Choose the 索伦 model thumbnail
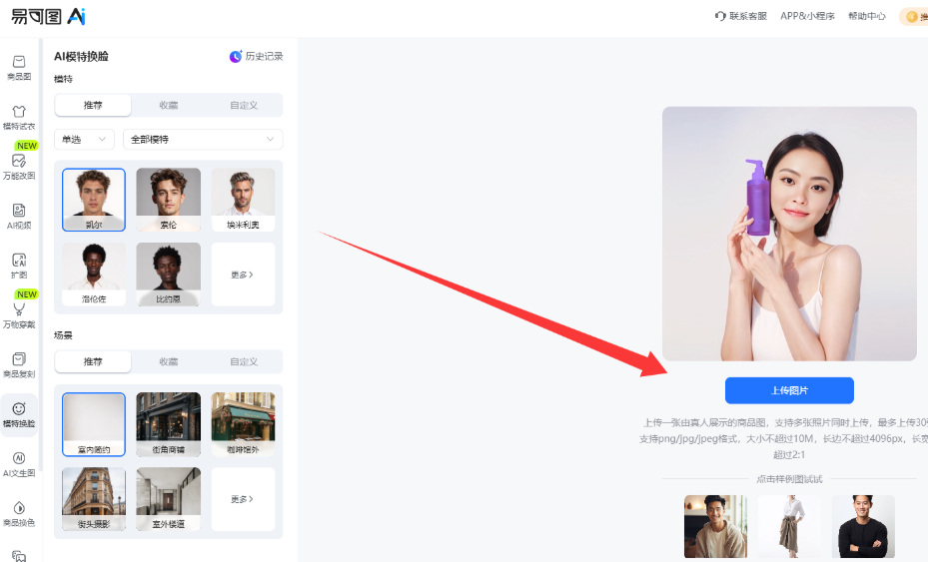Viewport: 928px width, 562px height. (168, 199)
